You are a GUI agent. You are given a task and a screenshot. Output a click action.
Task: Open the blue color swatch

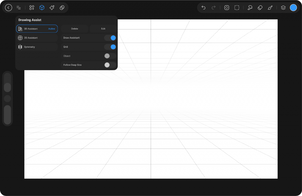point(293,8)
